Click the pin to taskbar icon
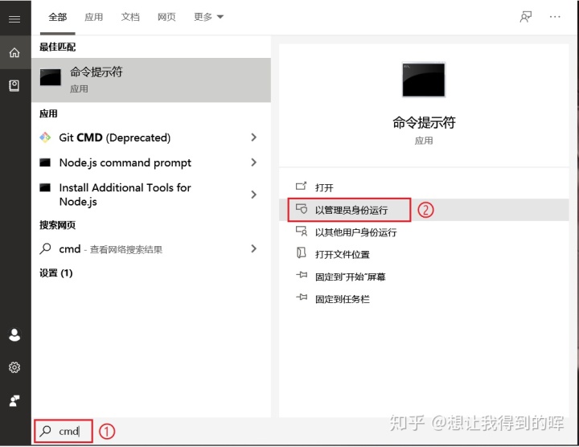 click(302, 297)
